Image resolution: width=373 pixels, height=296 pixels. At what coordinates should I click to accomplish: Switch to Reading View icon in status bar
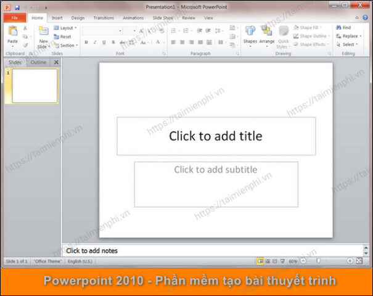(275, 261)
